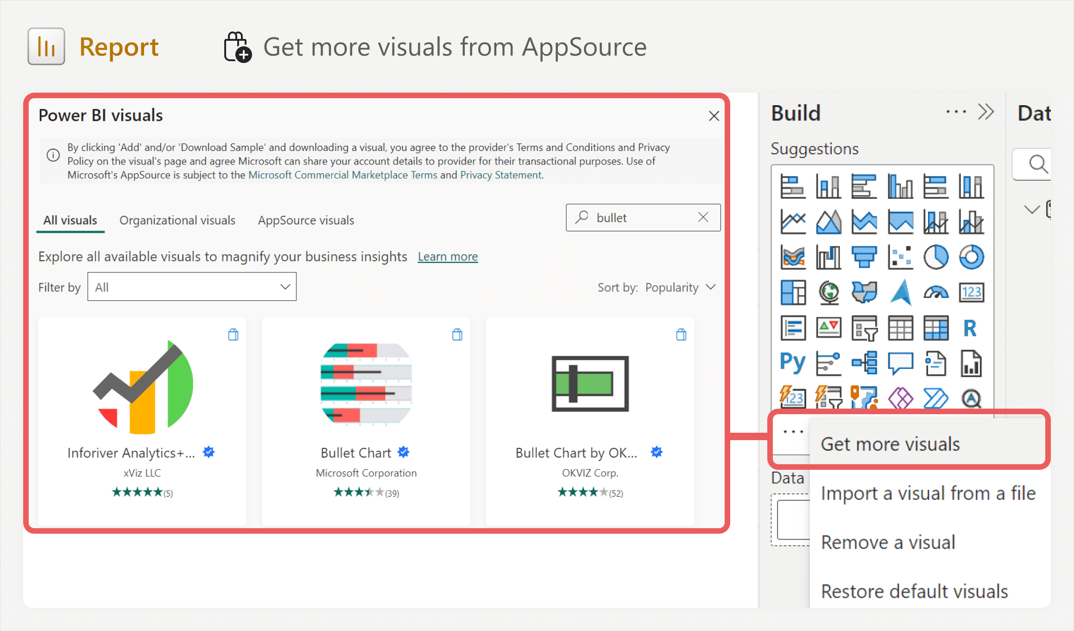
Task: Select the 100% stacked column chart visual
Action: click(x=972, y=187)
